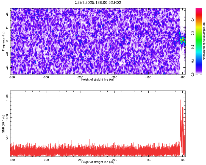Click the 20 Hz frequency tick label

7,27
